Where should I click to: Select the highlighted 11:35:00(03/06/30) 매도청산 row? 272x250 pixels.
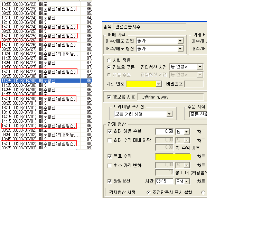tap(41, 81)
